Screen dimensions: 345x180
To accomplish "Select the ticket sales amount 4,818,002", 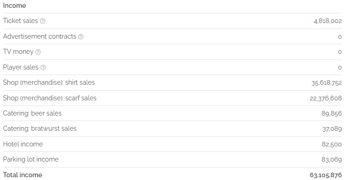I will 328,21.
